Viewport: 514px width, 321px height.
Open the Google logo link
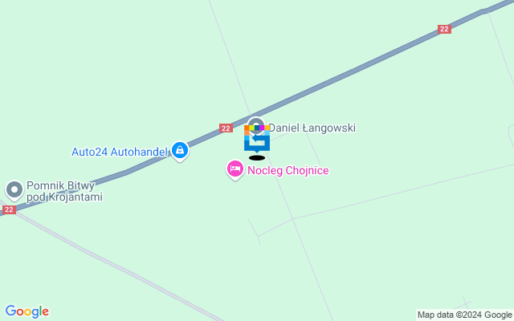click(27, 311)
